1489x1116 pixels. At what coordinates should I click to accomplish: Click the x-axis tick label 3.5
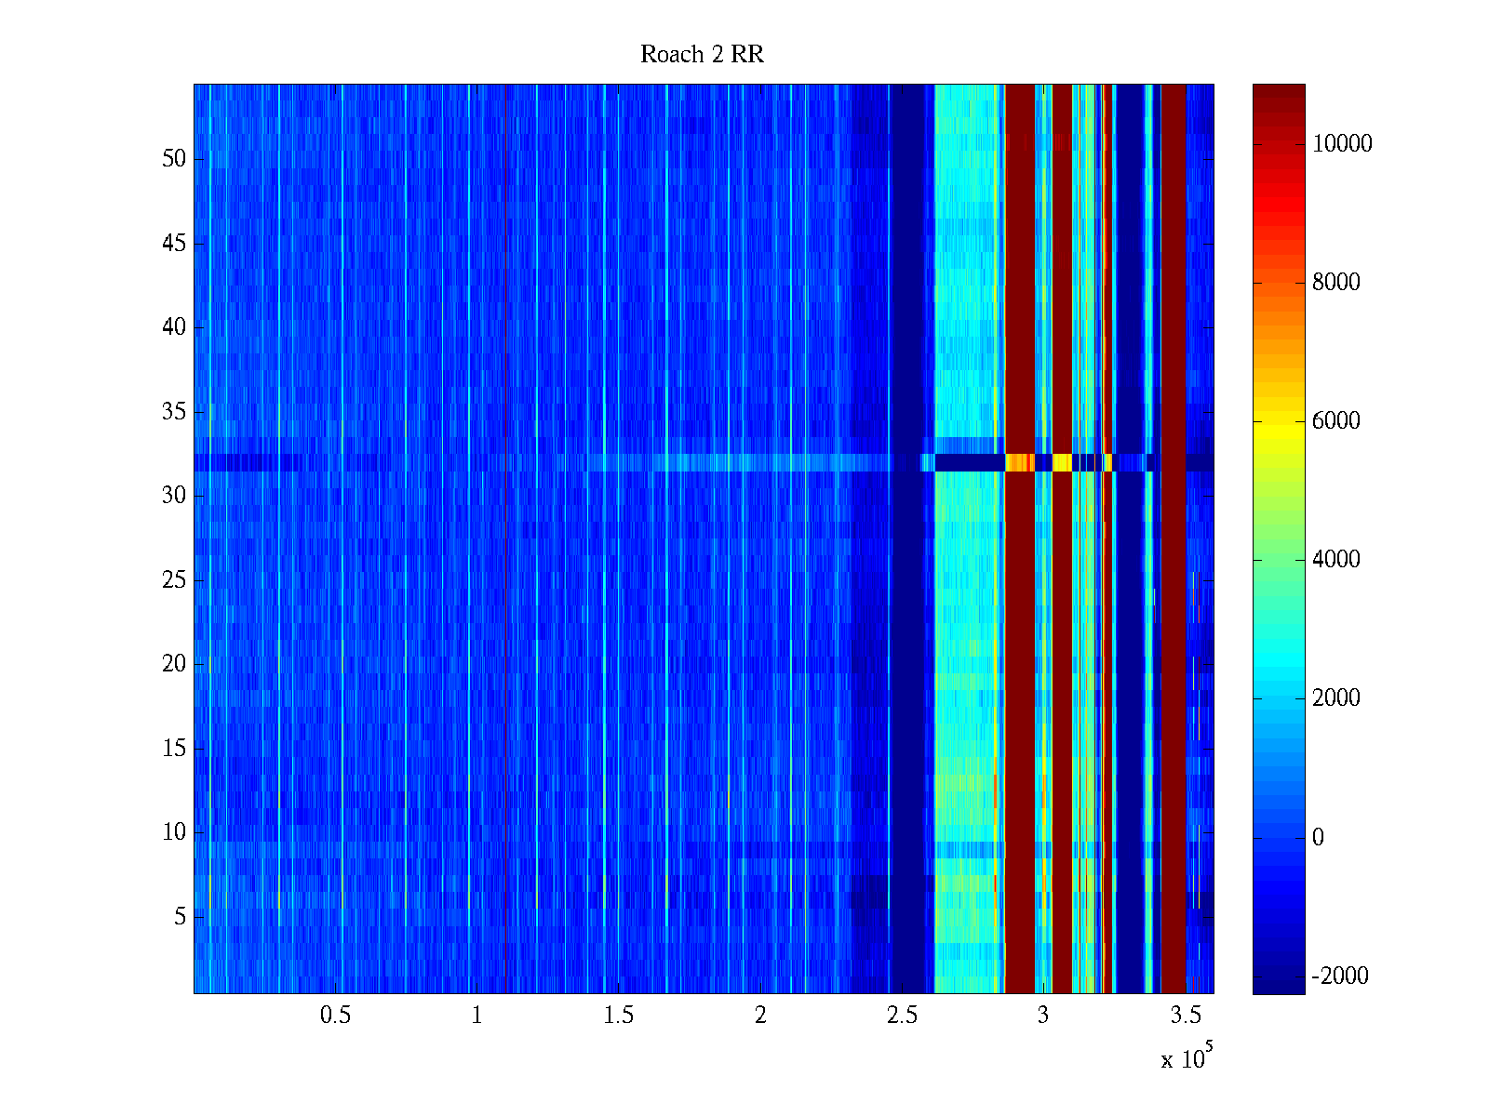coord(1185,1016)
